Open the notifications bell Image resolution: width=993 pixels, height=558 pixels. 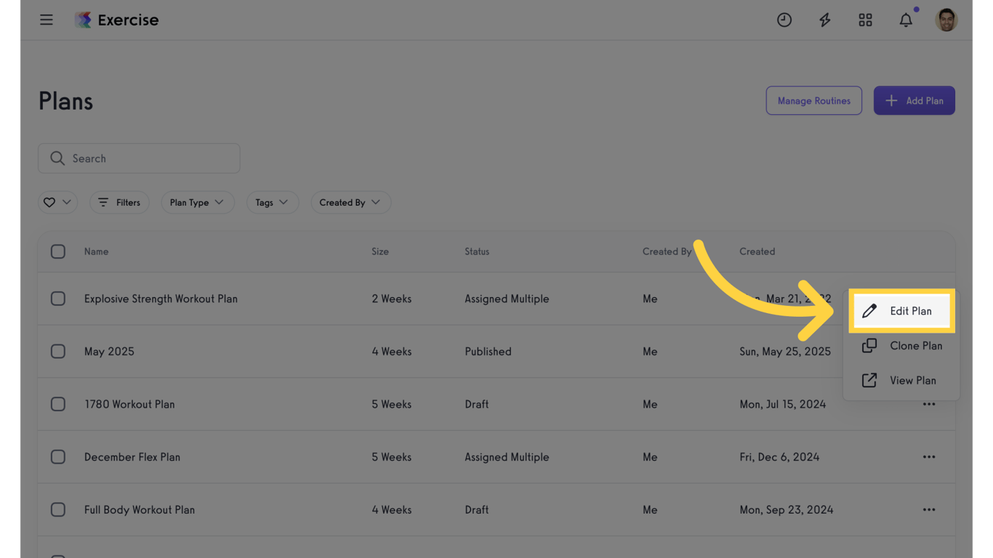coord(906,20)
